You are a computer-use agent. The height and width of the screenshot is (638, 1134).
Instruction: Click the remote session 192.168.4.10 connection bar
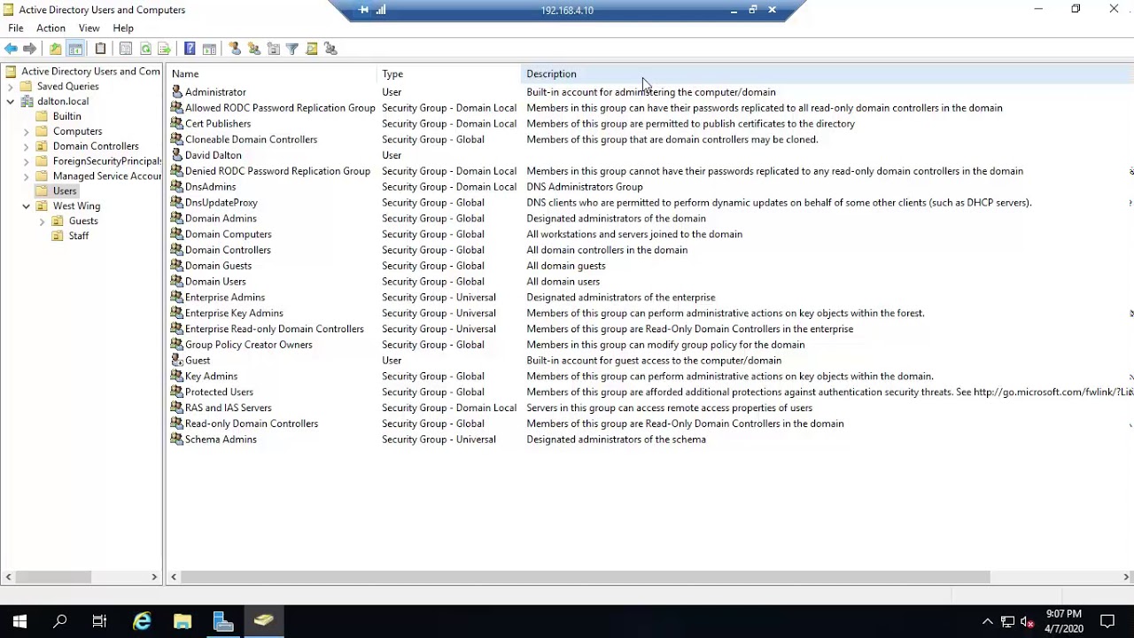(x=567, y=10)
